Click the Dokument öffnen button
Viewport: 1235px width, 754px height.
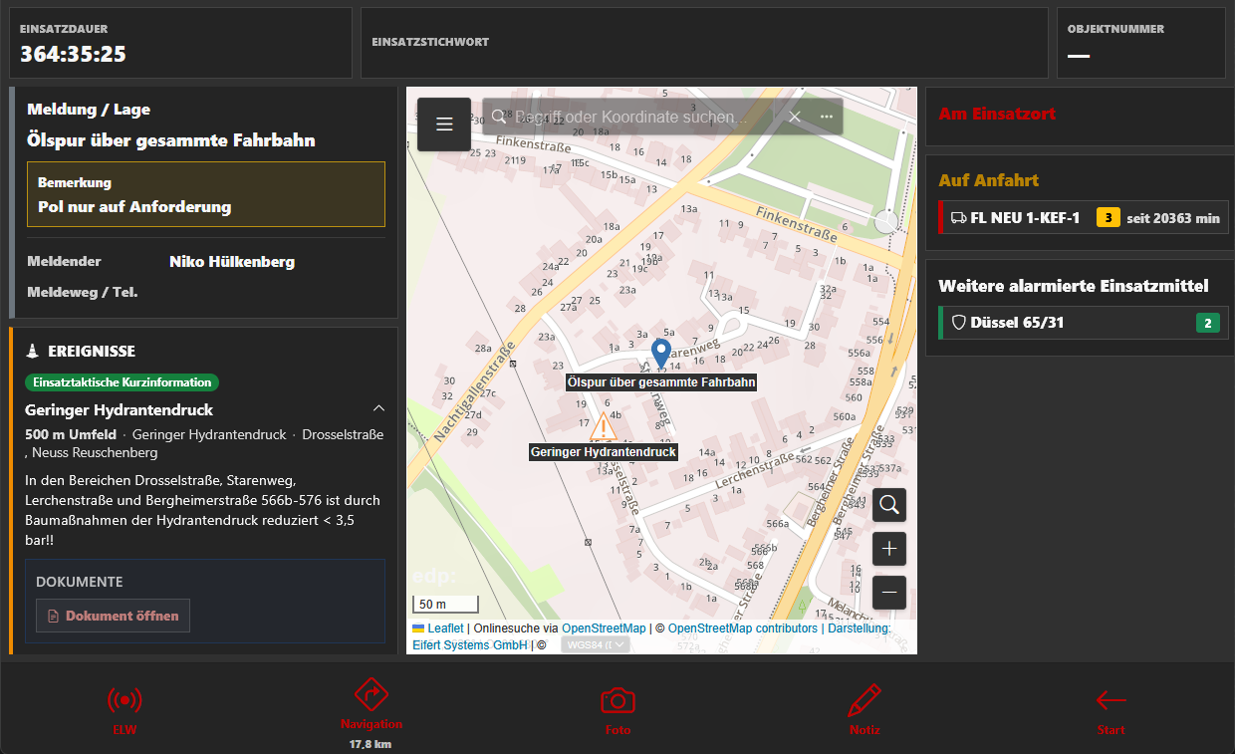coord(113,616)
